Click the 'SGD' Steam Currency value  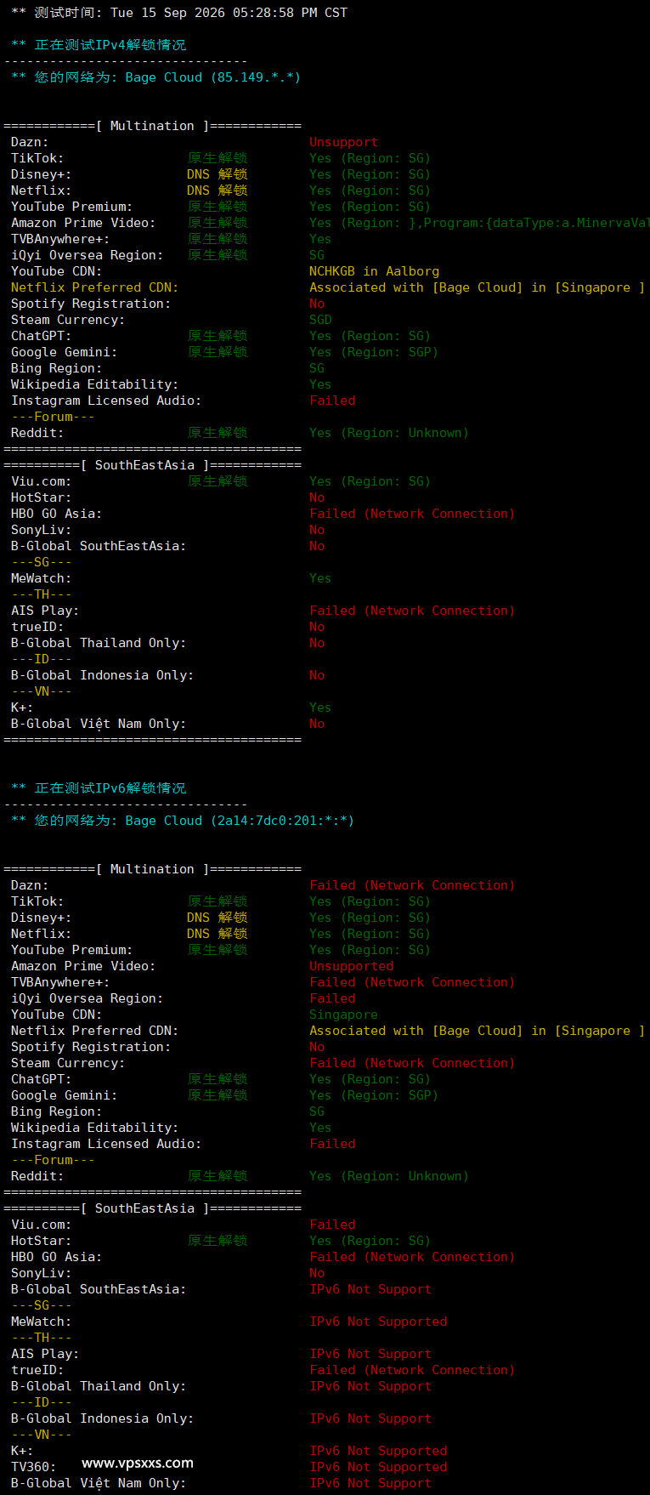[x=320, y=320]
